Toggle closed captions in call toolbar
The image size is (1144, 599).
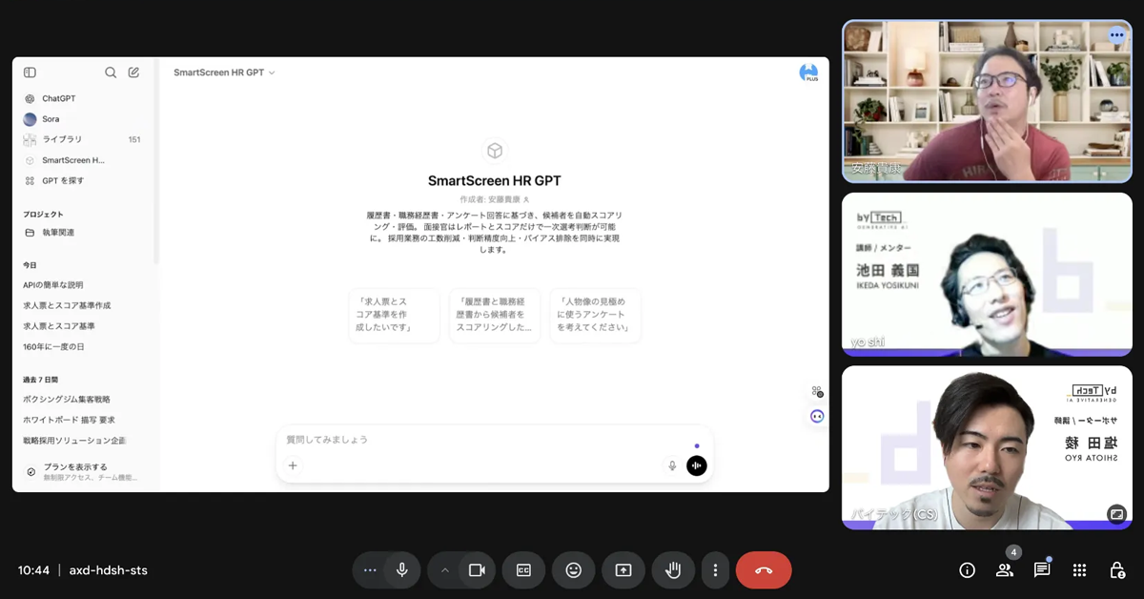[x=523, y=570]
